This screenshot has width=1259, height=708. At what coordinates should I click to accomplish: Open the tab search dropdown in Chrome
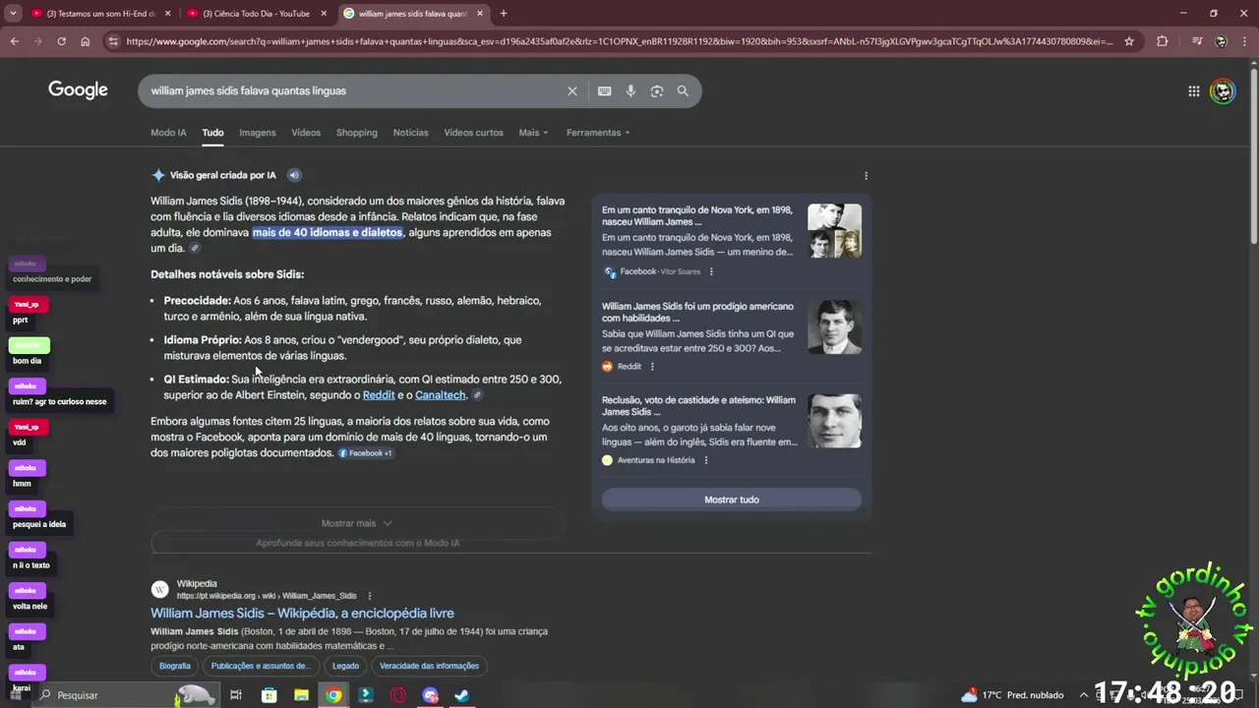point(13,14)
